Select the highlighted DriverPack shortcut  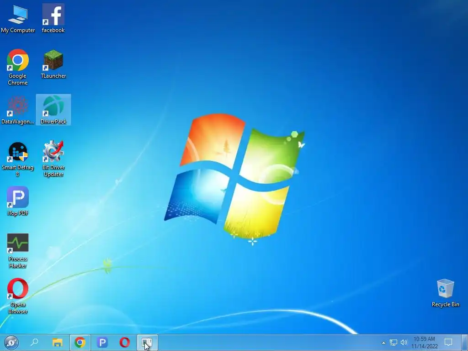pos(53,110)
